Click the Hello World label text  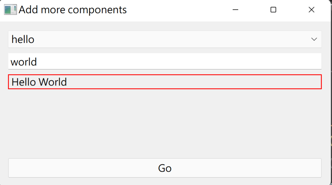pos(39,82)
